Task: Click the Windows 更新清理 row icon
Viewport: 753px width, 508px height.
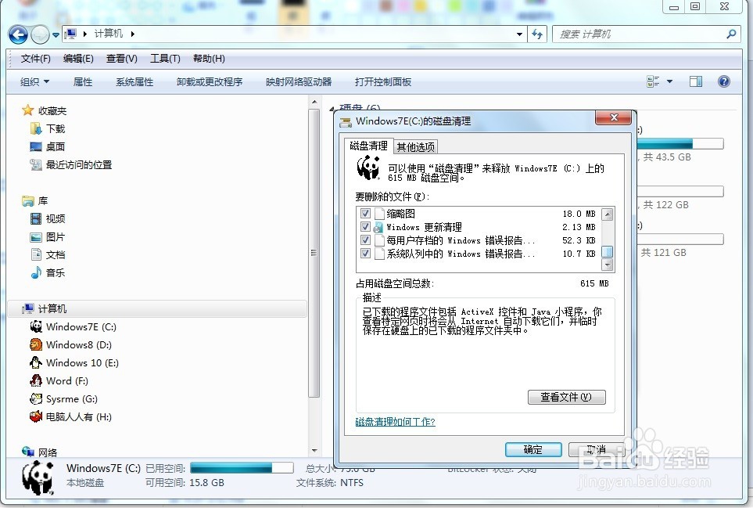Action: [x=379, y=227]
